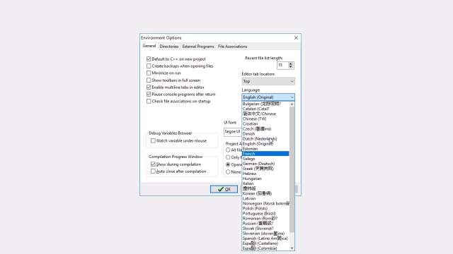Select German (Deutsch) language

[x=265, y=164]
